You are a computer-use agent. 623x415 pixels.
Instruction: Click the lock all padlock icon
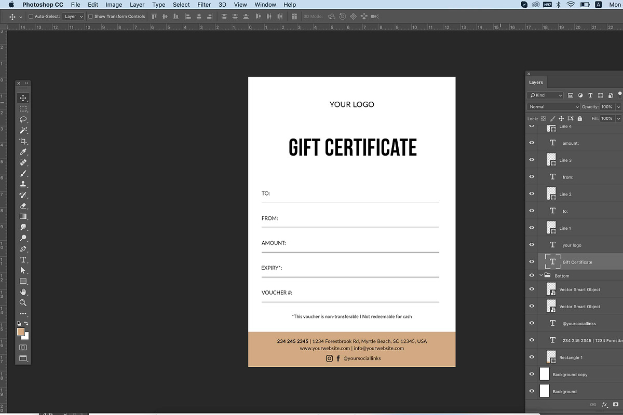coord(580,119)
